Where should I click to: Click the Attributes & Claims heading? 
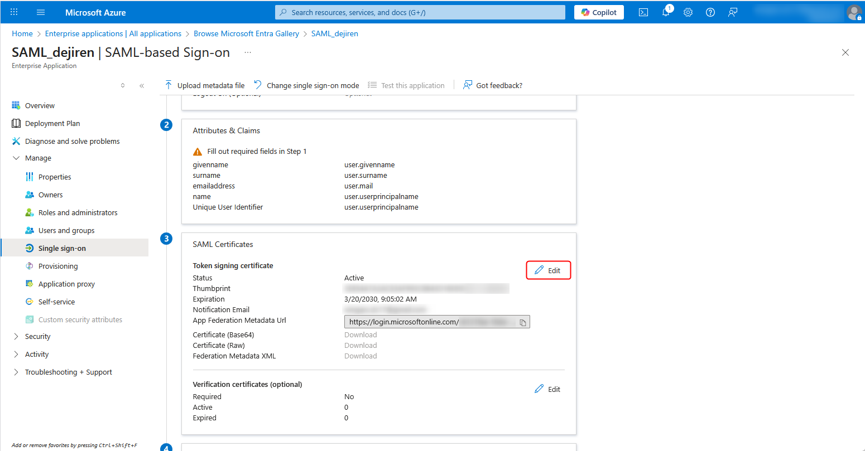click(x=227, y=130)
